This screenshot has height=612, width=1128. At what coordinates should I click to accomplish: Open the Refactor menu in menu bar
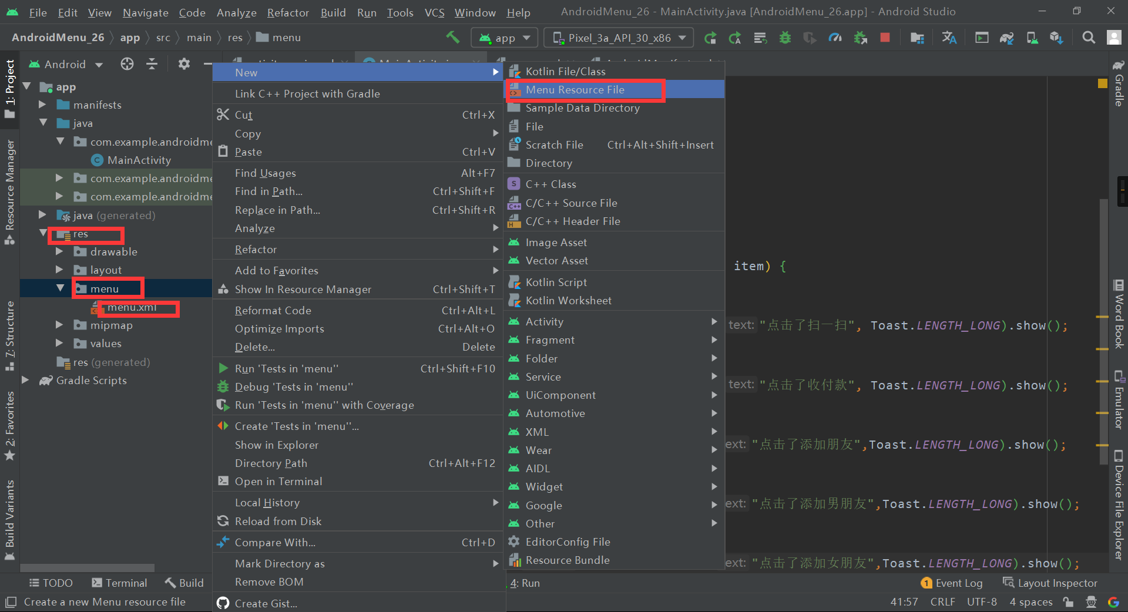pos(288,12)
